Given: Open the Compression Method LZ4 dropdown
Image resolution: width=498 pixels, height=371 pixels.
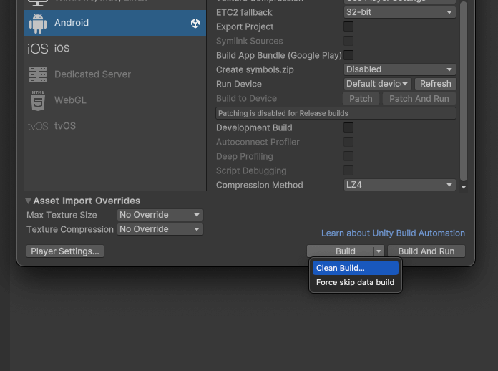Looking at the screenshot, I should click(399, 185).
